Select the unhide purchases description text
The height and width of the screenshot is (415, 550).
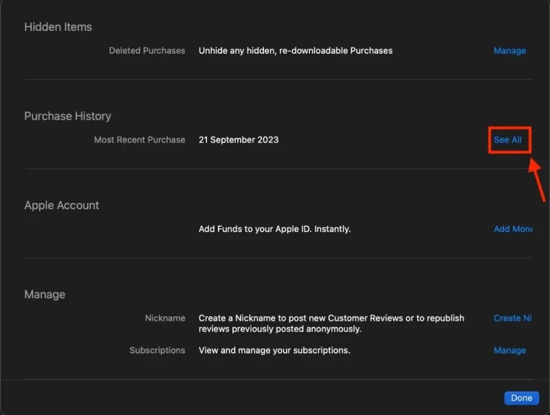point(296,50)
